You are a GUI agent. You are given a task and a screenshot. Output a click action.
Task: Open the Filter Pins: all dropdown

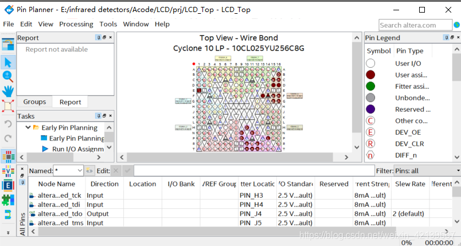coord(427,171)
